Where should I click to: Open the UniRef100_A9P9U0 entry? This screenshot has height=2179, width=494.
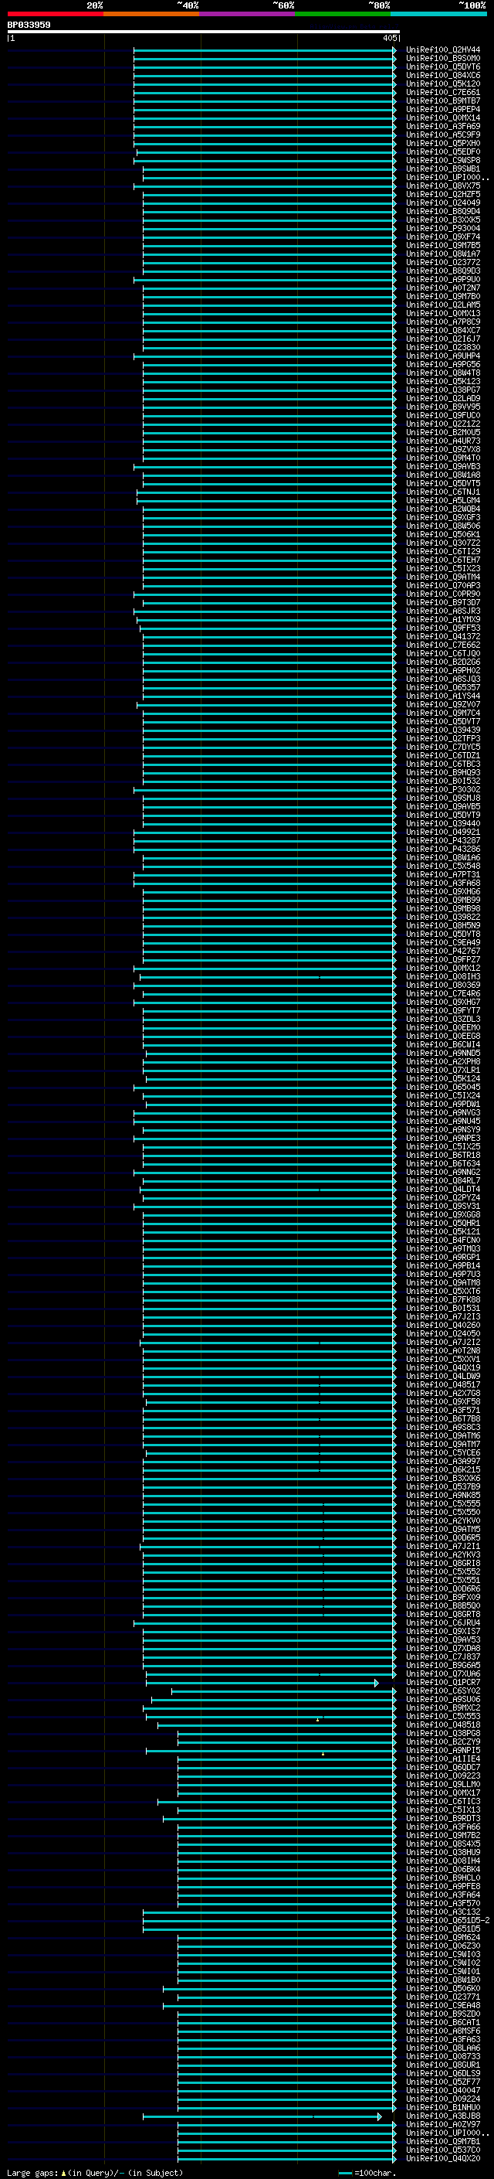(442, 279)
